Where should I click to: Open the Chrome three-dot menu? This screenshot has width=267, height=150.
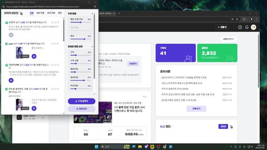point(257,19)
